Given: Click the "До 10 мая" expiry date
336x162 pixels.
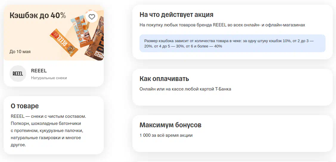Looking at the screenshot, I should pyautogui.click(x=20, y=52).
